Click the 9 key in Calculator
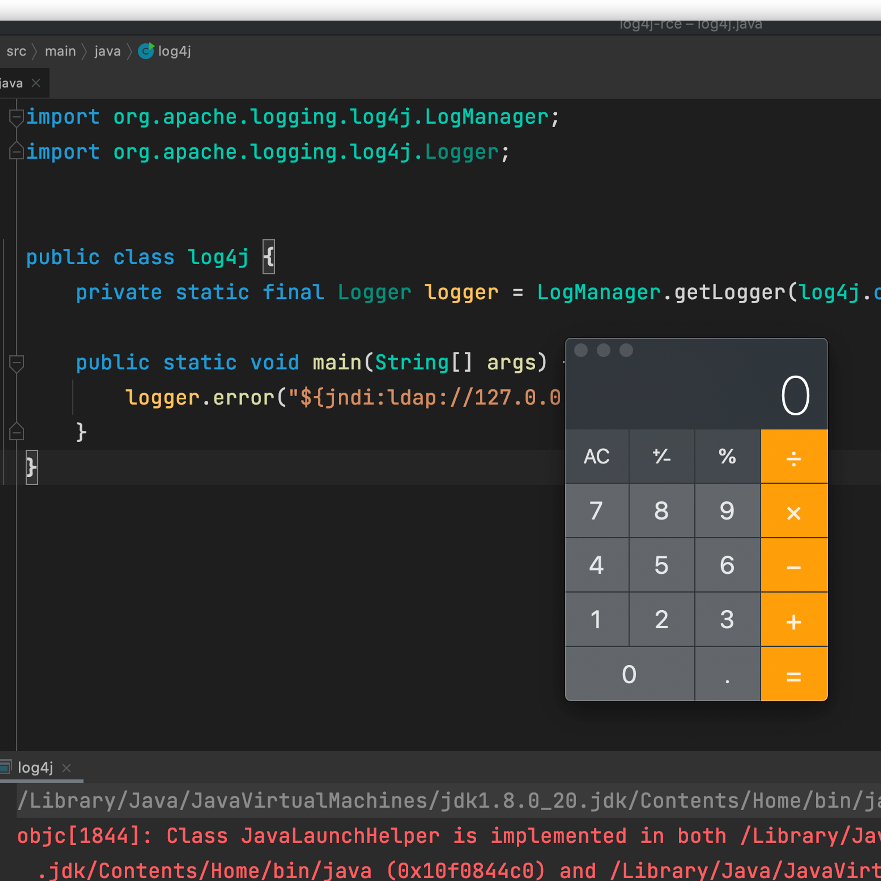This screenshot has height=881, width=881. point(727,511)
